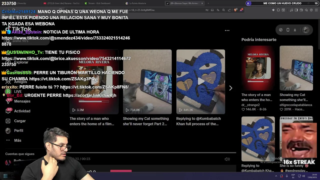Open the TikTok video more options ellipsis
This screenshot has width=320, height=180.
[x=227, y=30]
